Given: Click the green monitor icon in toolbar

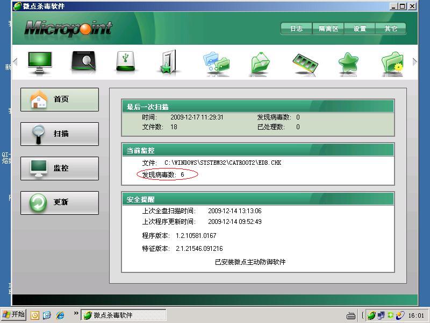Looking at the screenshot, I should 40,62.
